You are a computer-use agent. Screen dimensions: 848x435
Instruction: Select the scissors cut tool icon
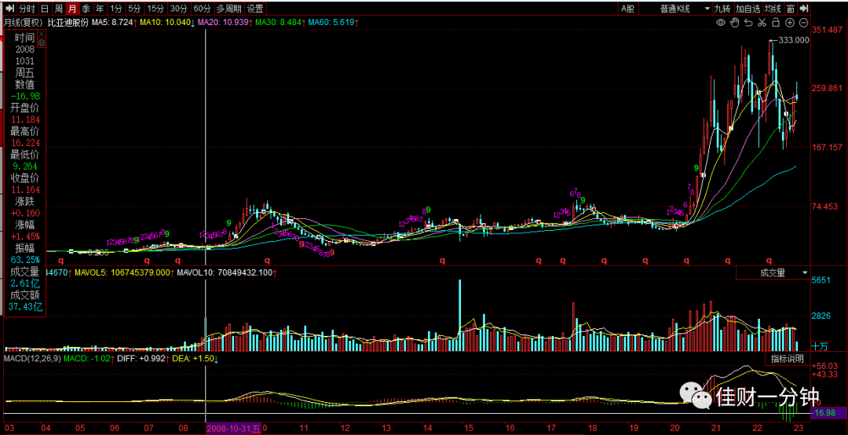(762, 23)
